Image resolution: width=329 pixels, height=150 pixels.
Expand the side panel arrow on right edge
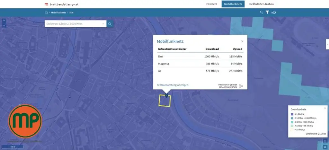coord(327,44)
